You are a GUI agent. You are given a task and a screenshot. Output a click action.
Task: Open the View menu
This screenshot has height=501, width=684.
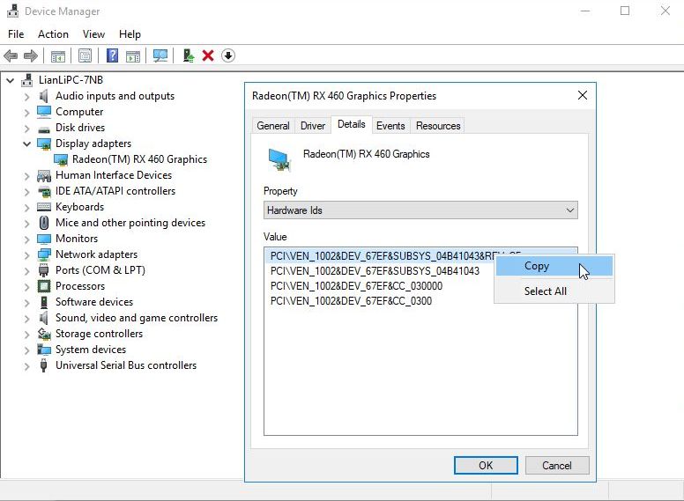coord(93,34)
